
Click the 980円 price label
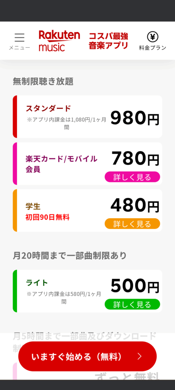(135, 117)
